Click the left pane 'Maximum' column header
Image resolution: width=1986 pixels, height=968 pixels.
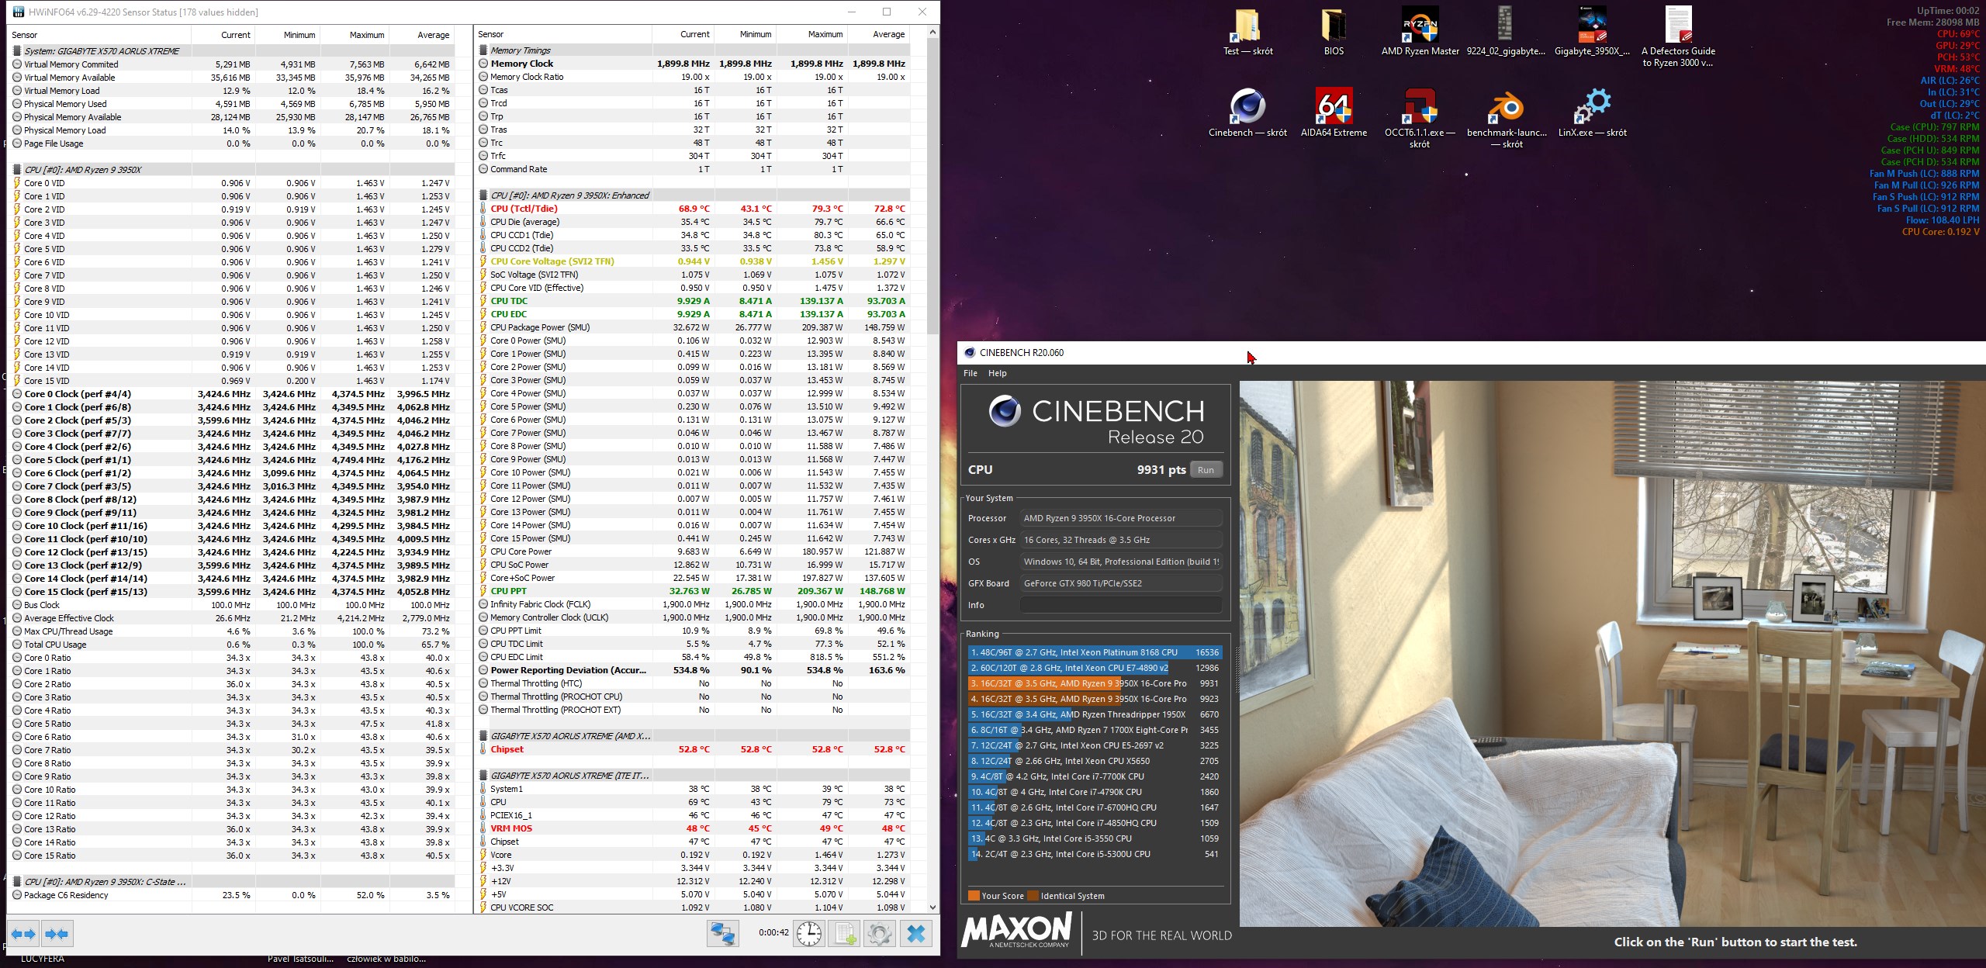(355, 35)
